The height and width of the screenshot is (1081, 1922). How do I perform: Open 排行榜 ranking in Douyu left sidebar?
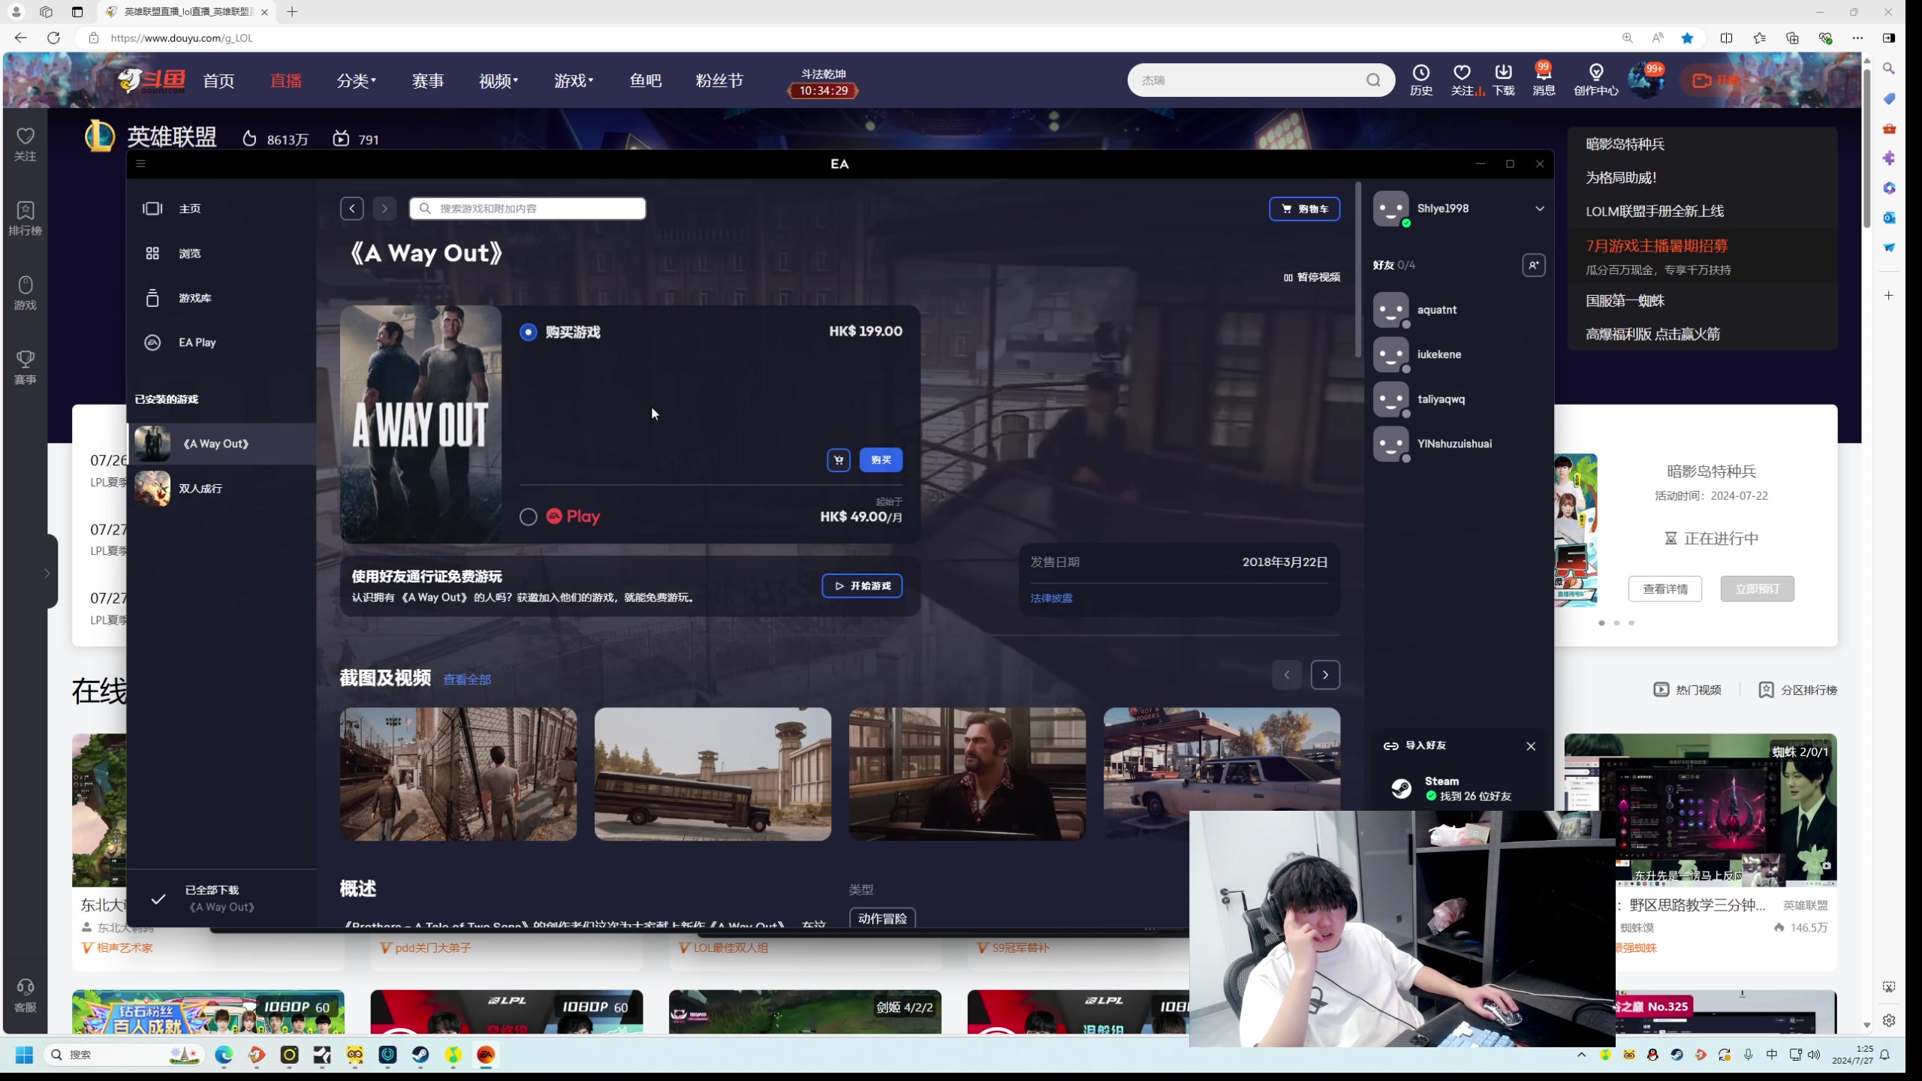pyautogui.click(x=26, y=218)
